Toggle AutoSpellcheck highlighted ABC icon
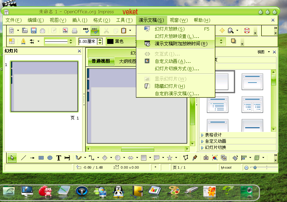 point(94,30)
